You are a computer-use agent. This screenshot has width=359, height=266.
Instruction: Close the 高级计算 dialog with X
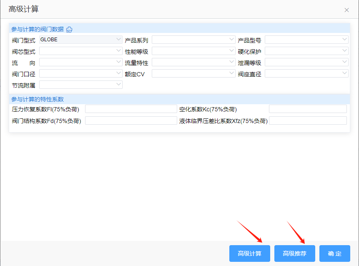pyautogui.click(x=346, y=10)
